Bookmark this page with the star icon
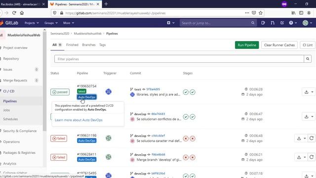Viewport: 316px width, 178px height. (261, 13)
